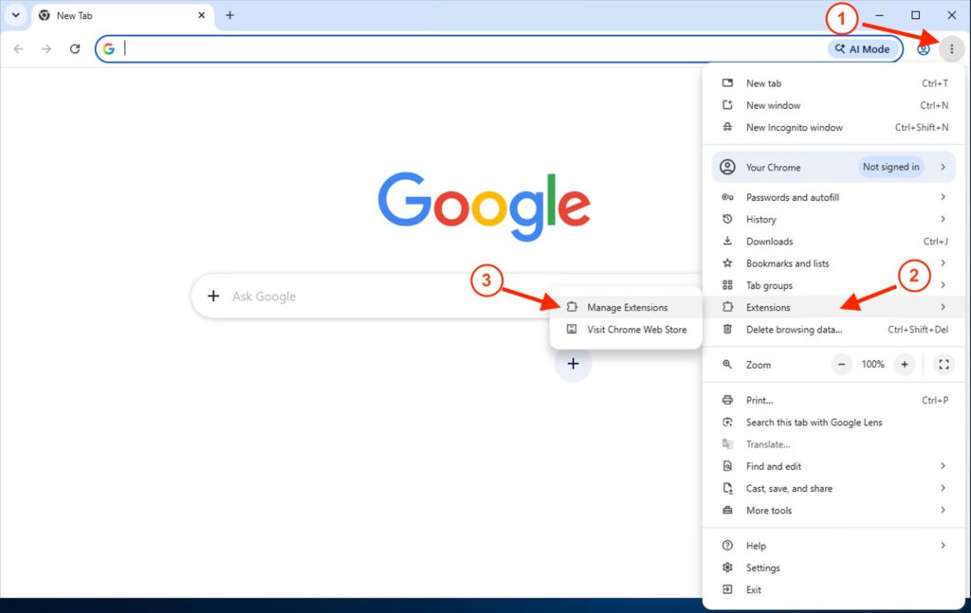971x613 pixels.
Task: Search this tab with Google Lens
Action: 834,423
